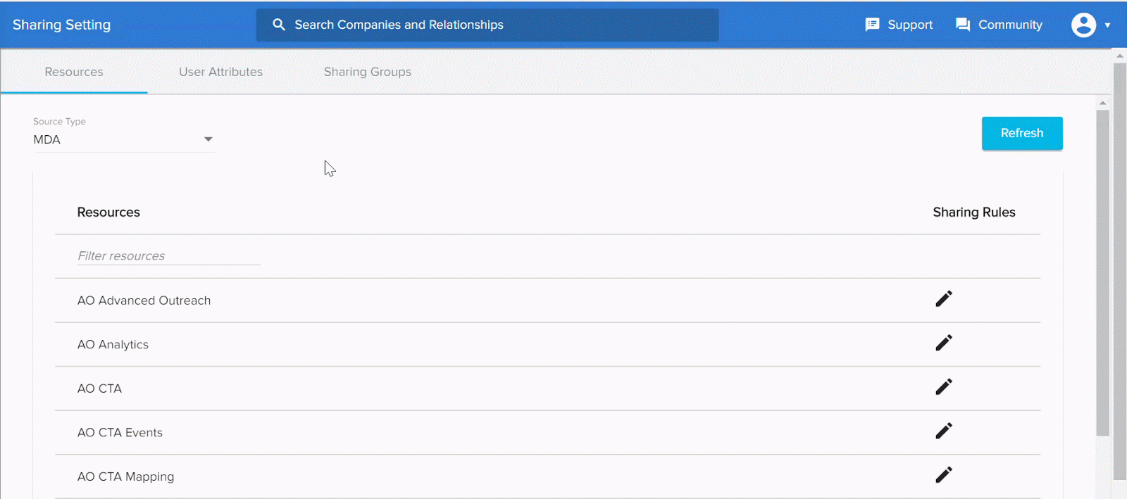Switch to the User Attributes tab
Screen dimensions: 1127x499
(220, 72)
